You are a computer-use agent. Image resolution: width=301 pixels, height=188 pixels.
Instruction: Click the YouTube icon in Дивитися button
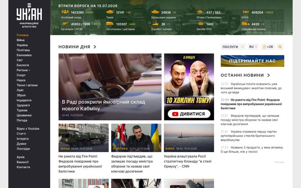(175, 114)
